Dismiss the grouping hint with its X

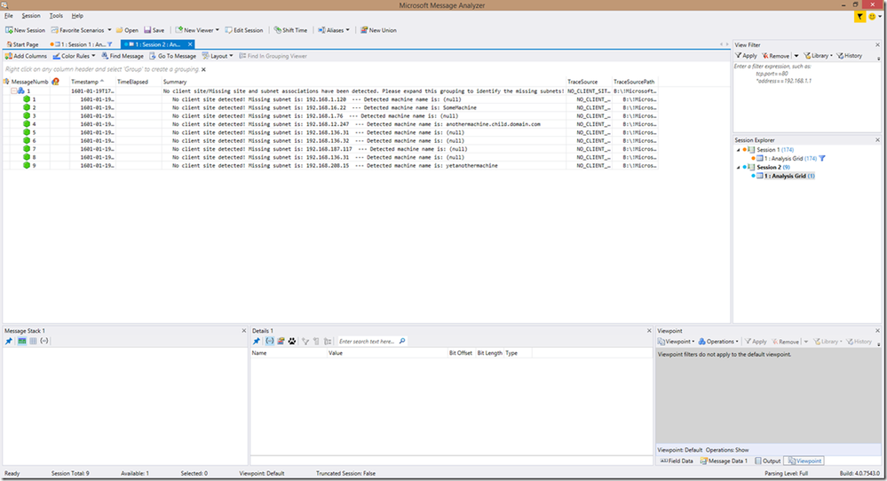point(203,69)
